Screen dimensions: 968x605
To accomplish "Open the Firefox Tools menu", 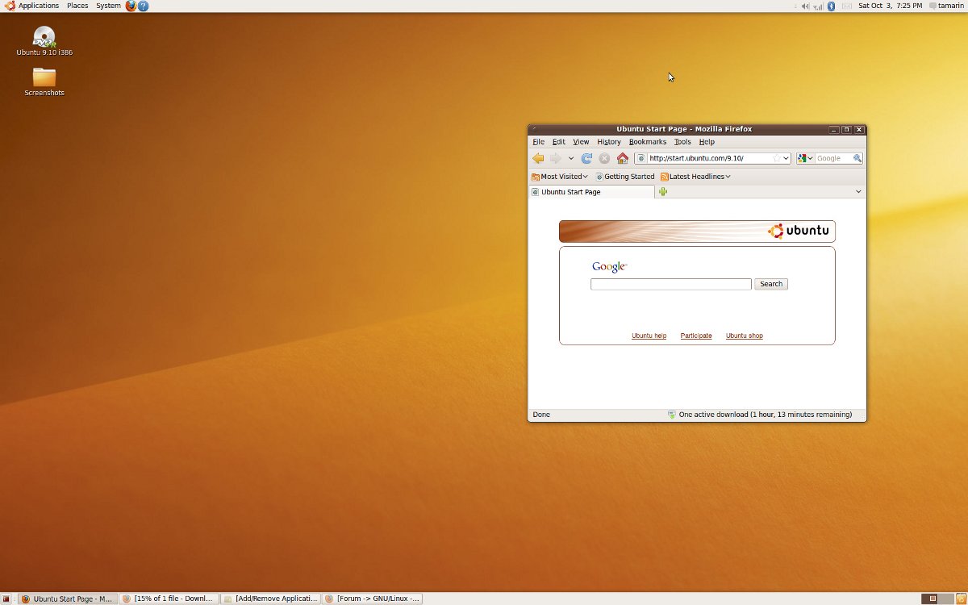I will (682, 142).
